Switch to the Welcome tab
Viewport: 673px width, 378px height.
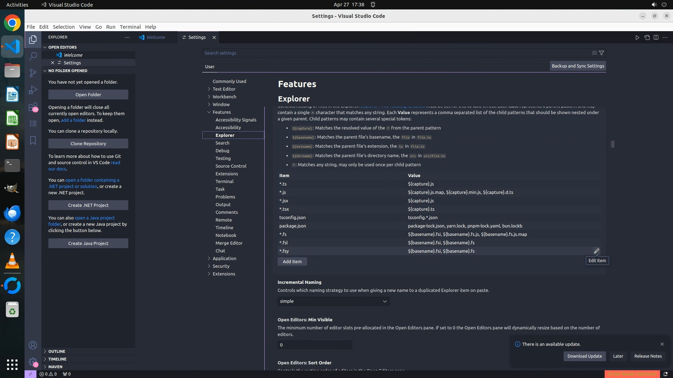(156, 37)
